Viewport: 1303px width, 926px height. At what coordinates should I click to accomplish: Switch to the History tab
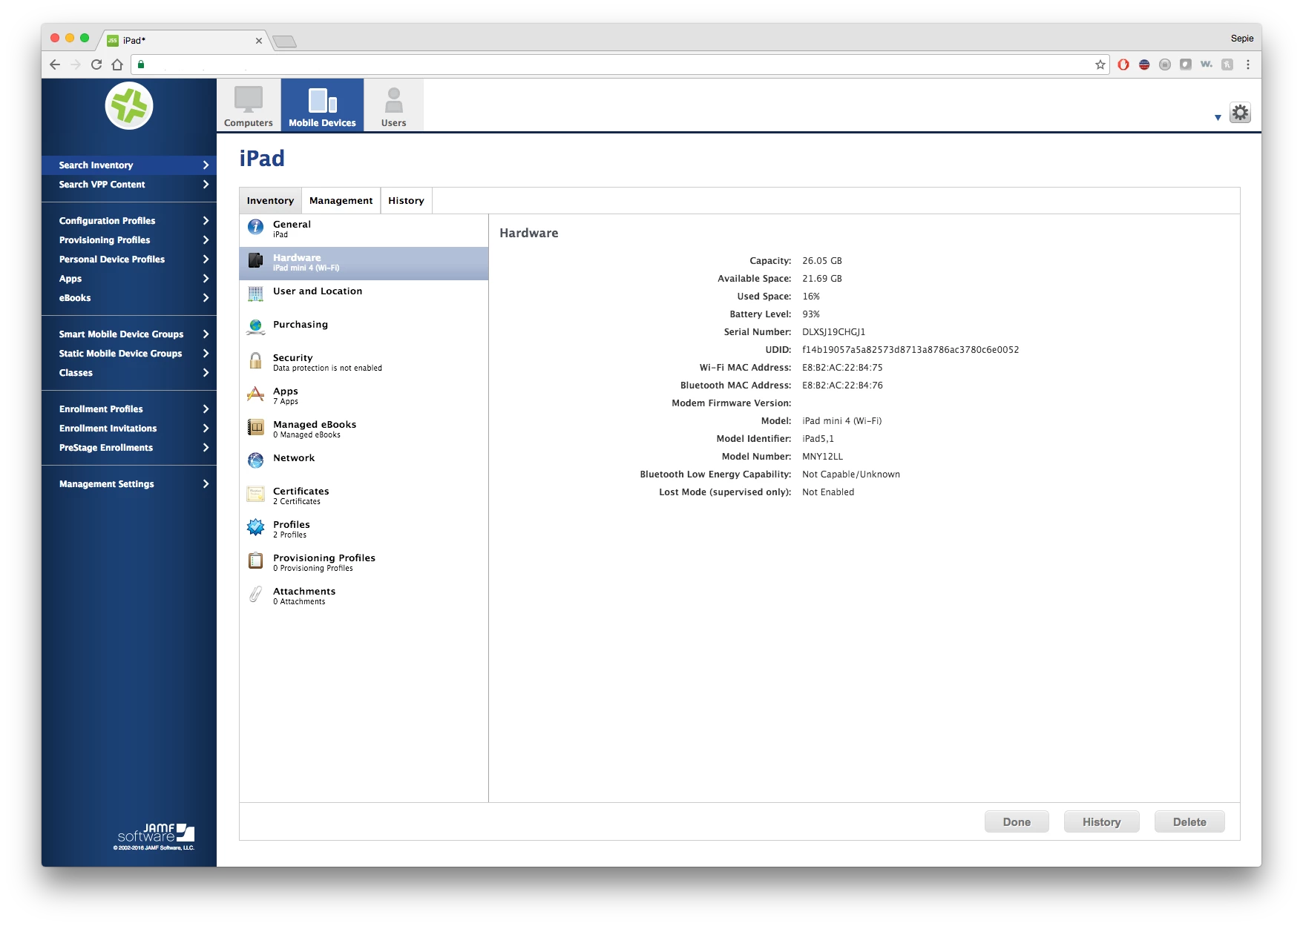tap(406, 201)
